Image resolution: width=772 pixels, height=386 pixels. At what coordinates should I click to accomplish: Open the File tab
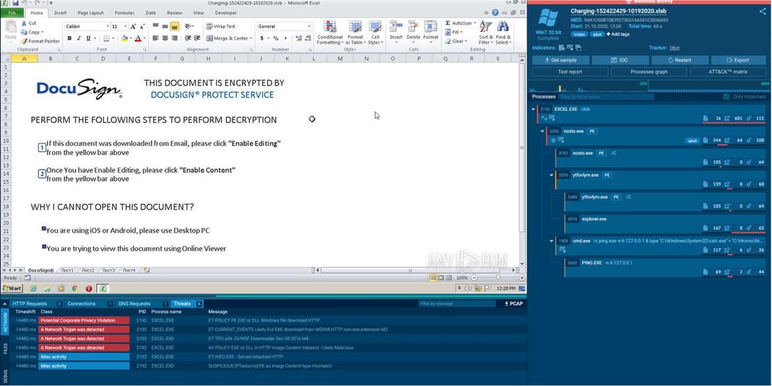tap(12, 13)
